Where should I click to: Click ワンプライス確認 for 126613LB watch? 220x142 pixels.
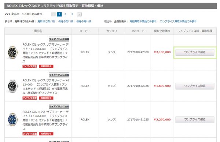[x=195, y=120]
